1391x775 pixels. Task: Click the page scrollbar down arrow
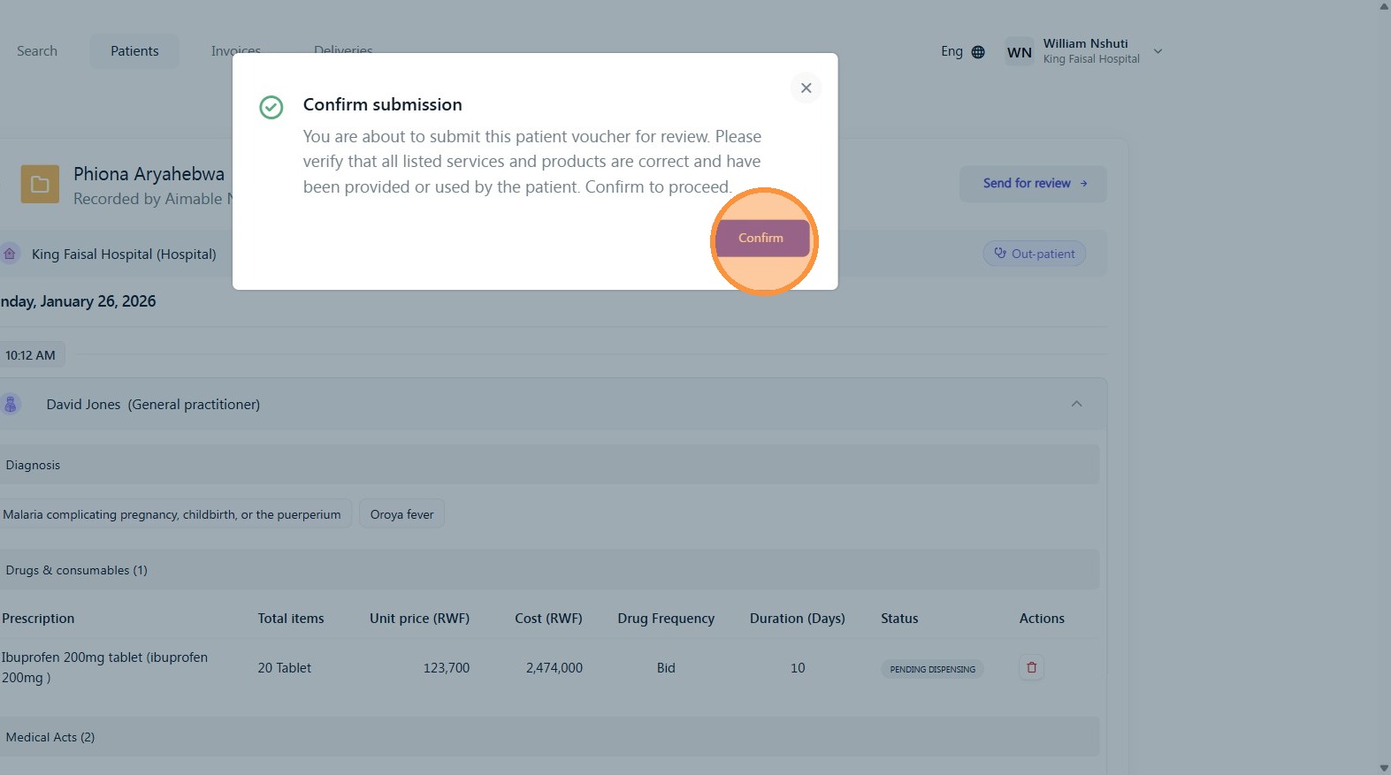pyautogui.click(x=1384, y=768)
